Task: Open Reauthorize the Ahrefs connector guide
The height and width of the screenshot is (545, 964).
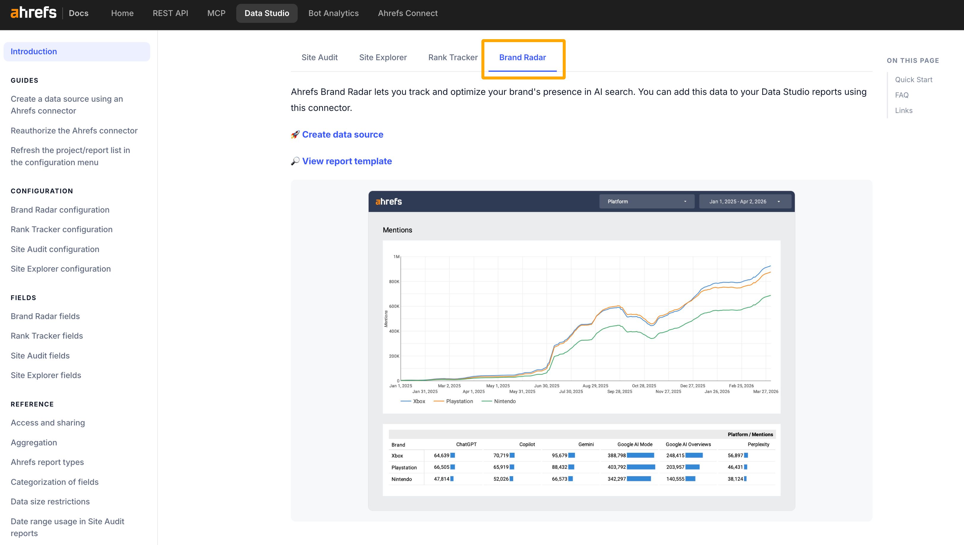Action: point(74,131)
